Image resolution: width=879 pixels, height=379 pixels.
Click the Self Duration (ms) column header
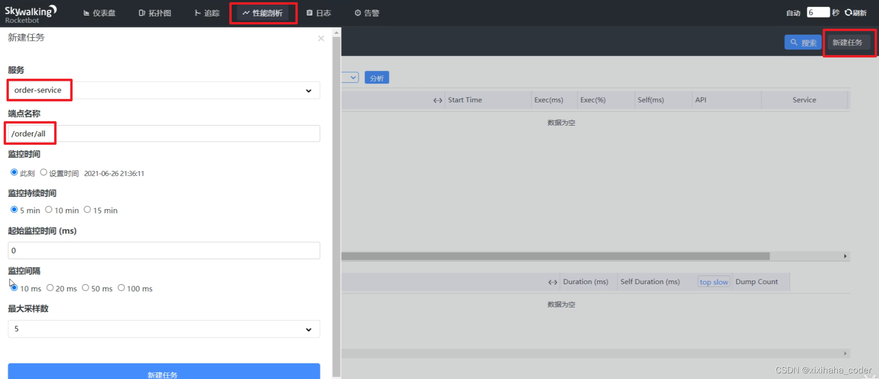650,282
